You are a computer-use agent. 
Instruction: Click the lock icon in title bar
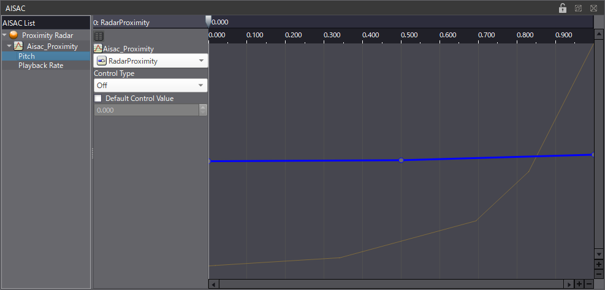pos(563,8)
